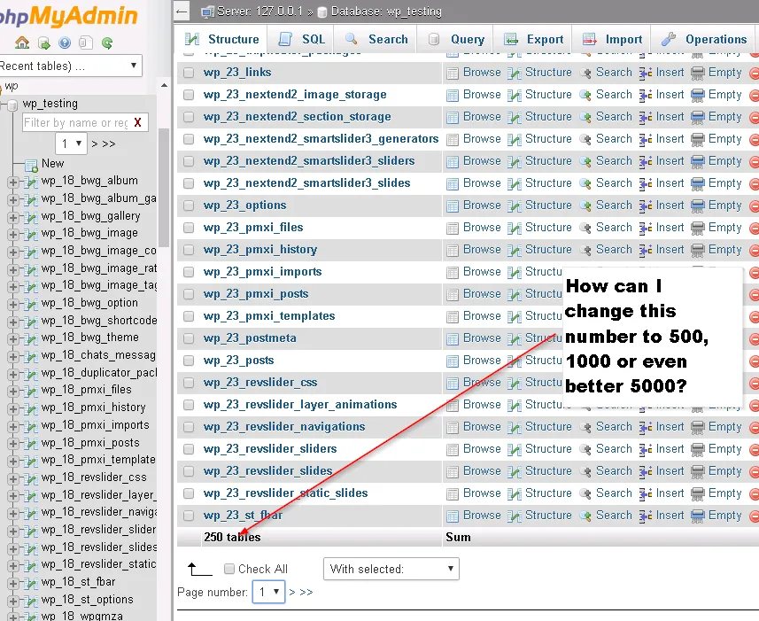This screenshot has width=759, height=621.
Task: Click the copy/documentation page icon in sidebar
Action: pos(86,43)
